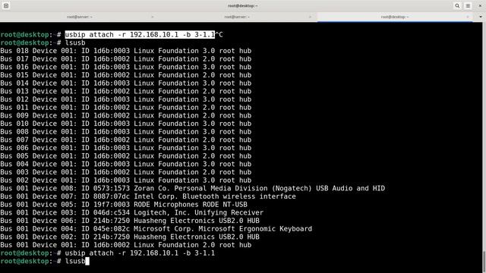Switch to the leftmost root@server tab
The image size is (486, 273).
click(80, 17)
